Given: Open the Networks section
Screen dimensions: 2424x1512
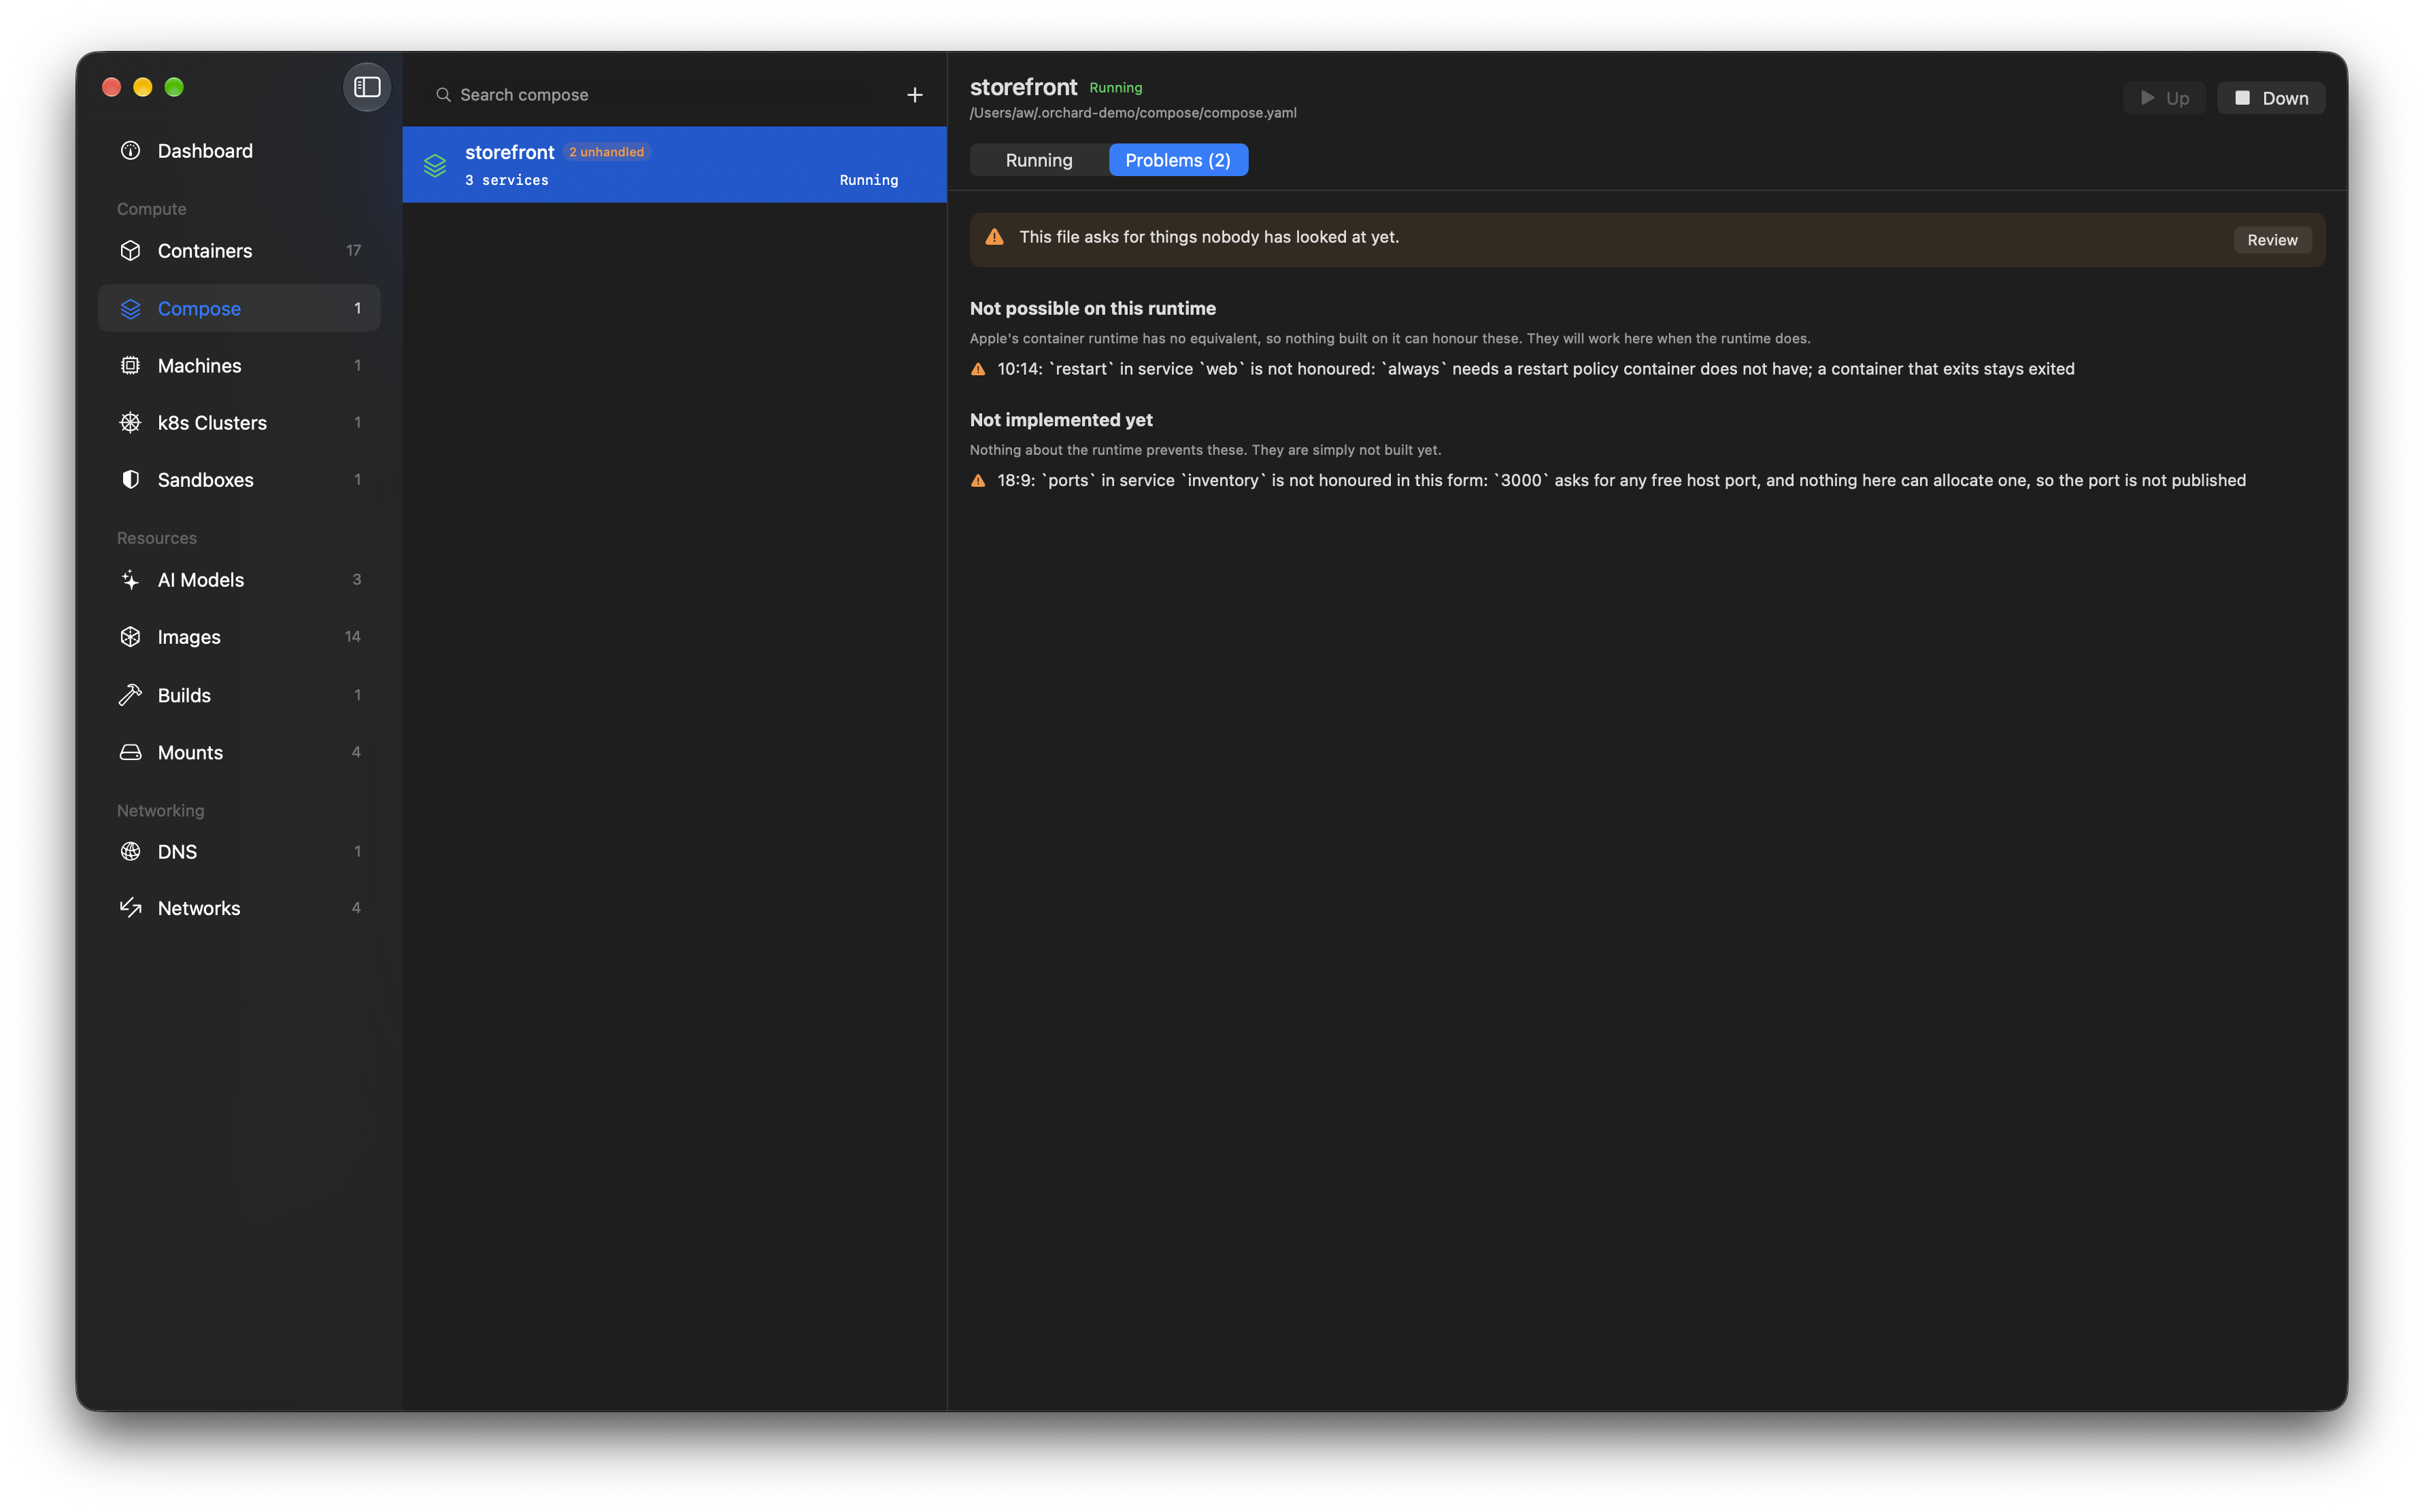Looking at the screenshot, I should click(239, 908).
